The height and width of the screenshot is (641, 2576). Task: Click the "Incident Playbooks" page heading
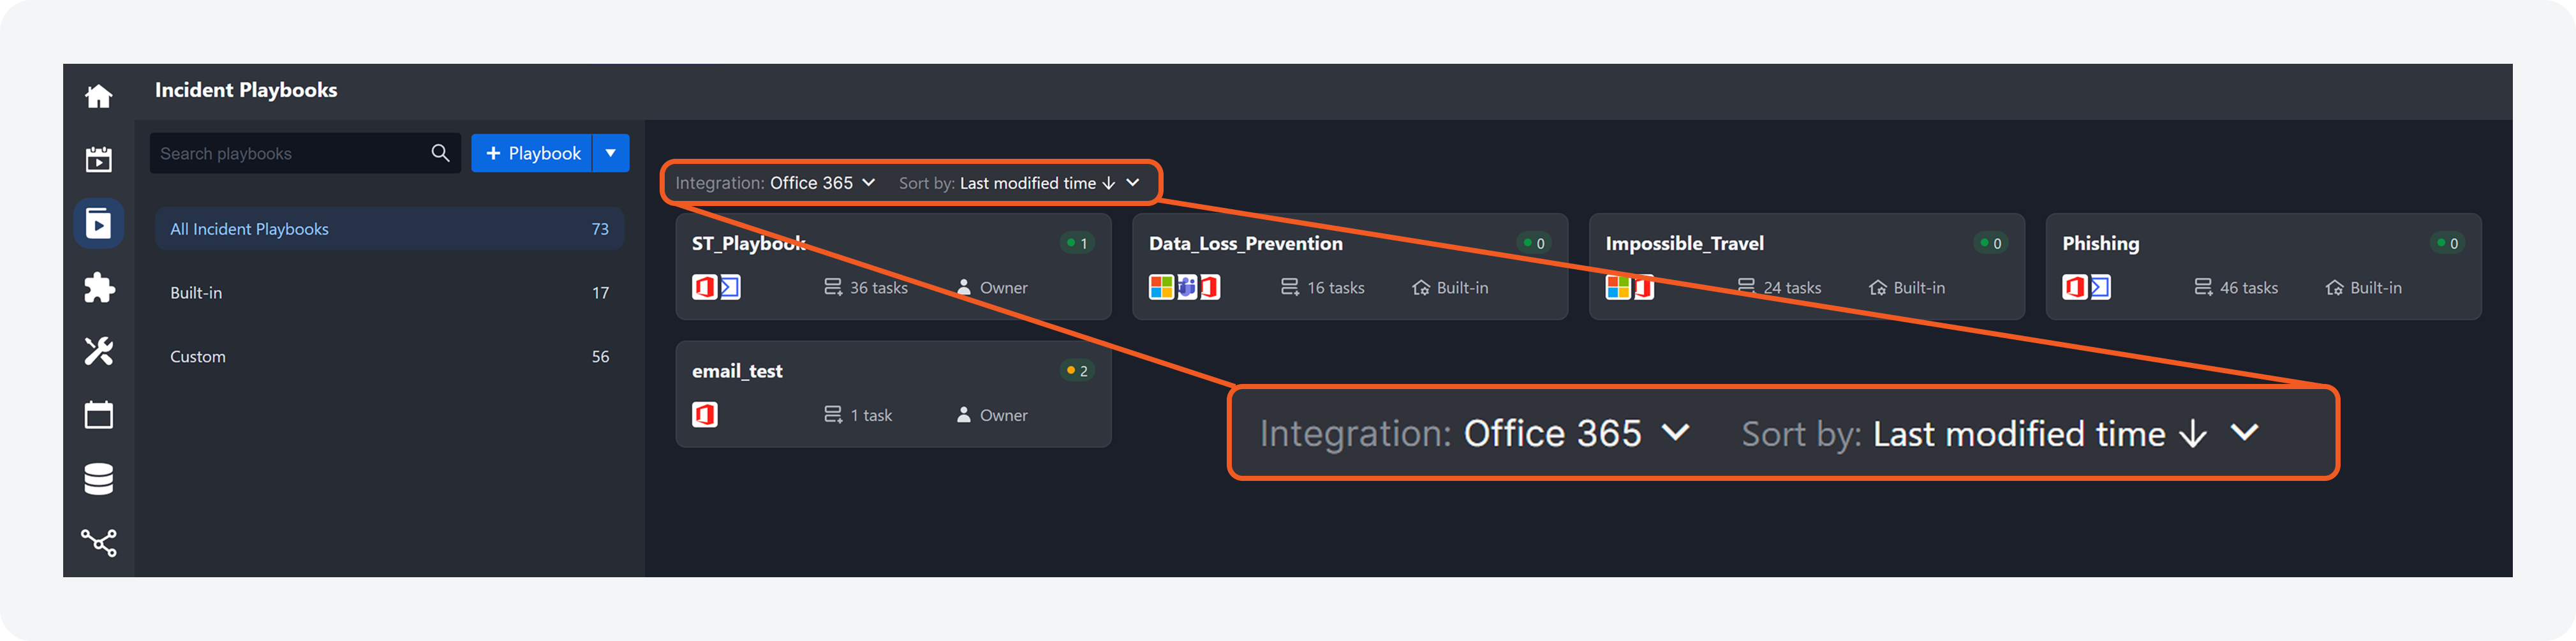pyautogui.click(x=246, y=90)
